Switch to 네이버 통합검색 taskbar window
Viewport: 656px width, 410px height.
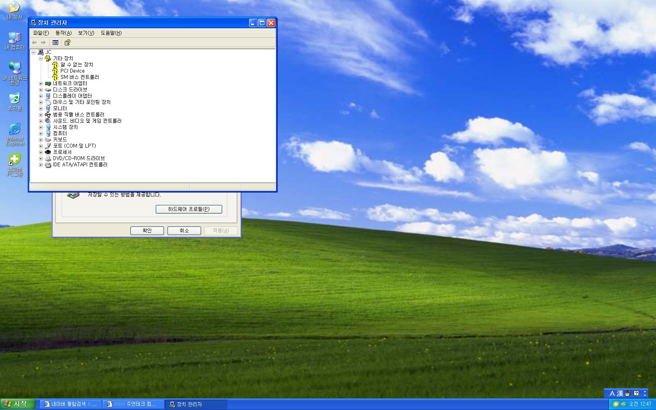coord(71,404)
